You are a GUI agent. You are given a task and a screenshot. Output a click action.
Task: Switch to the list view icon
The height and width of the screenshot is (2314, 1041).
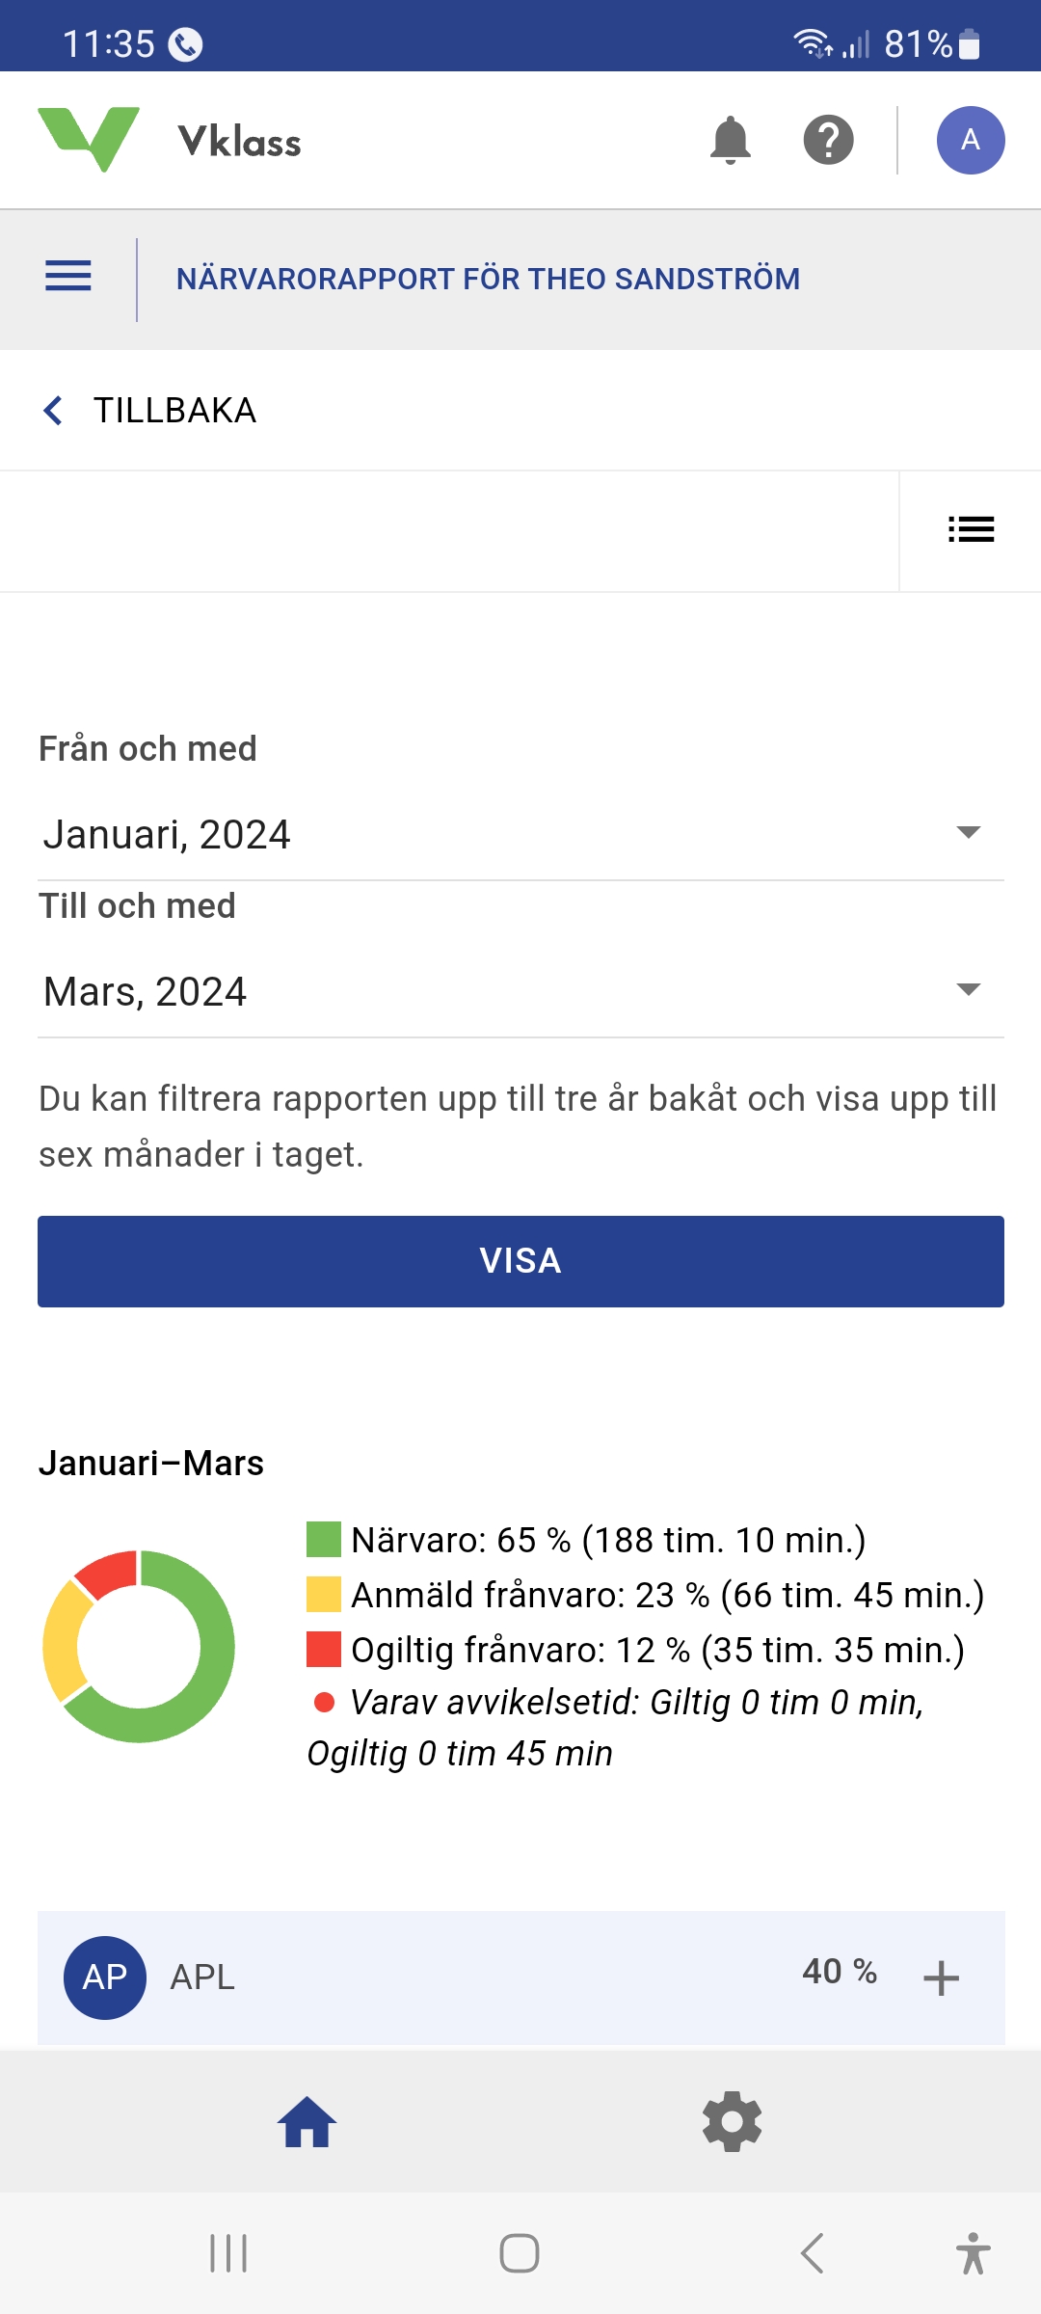970,529
